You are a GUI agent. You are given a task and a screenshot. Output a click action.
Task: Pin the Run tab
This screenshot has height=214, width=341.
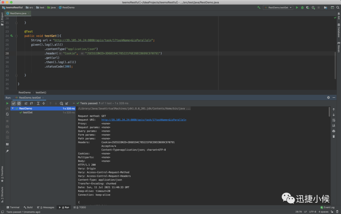[x=7, y=151]
